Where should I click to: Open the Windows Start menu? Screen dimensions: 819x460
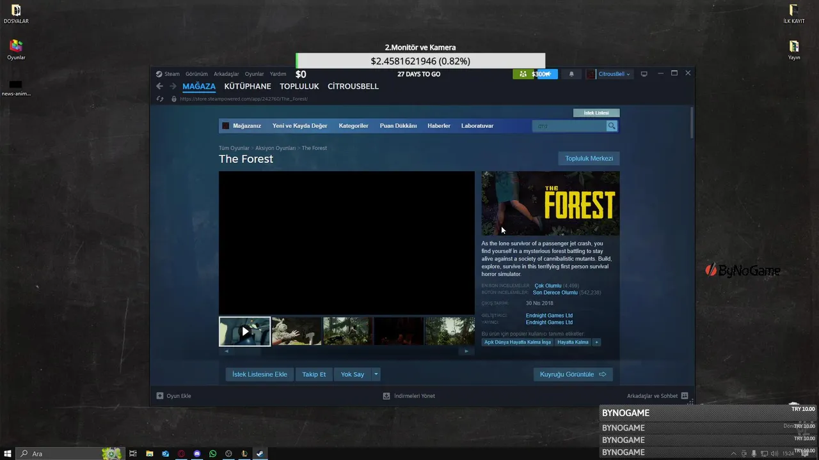click(x=8, y=454)
